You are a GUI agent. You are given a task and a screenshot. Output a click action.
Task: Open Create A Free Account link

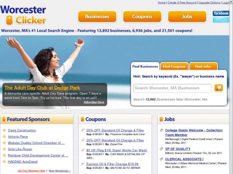click(182, 3)
